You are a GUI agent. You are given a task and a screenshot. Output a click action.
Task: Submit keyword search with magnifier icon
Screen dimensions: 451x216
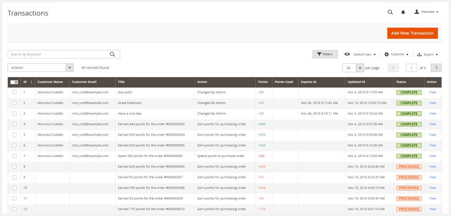click(x=113, y=54)
